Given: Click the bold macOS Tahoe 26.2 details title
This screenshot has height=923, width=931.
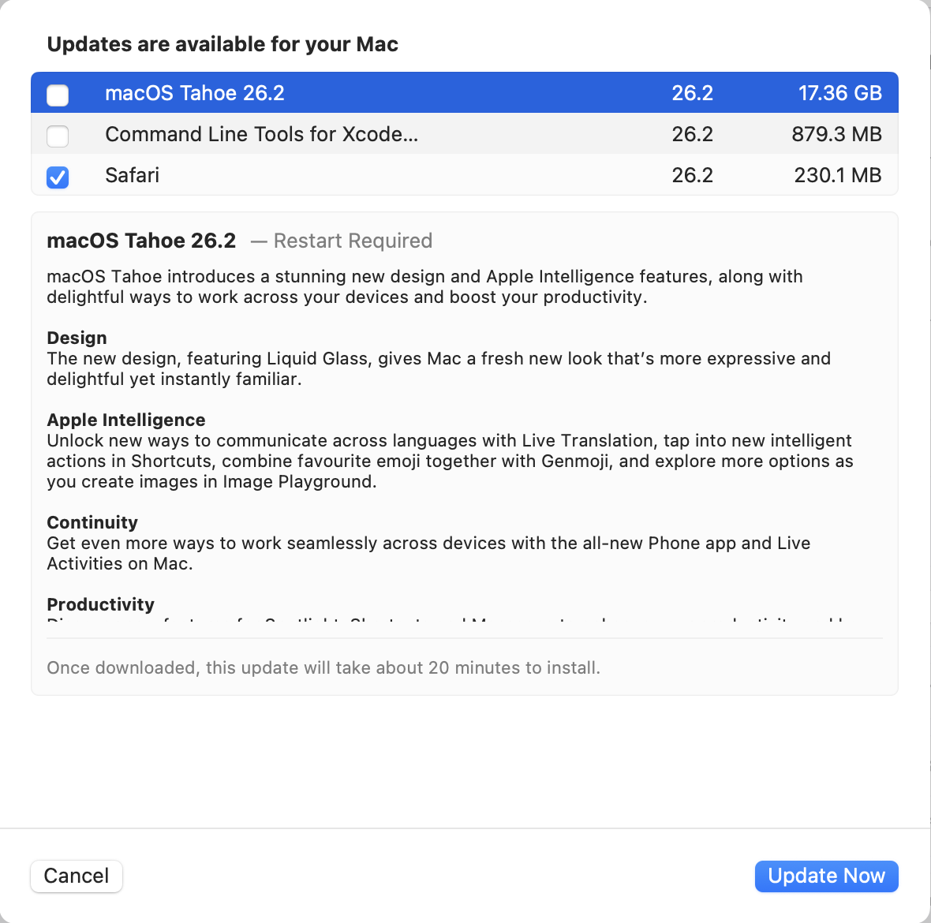Looking at the screenshot, I should coord(141,241).
